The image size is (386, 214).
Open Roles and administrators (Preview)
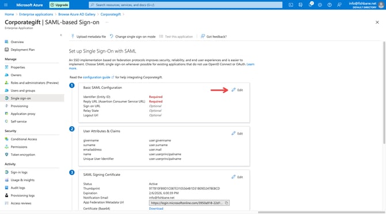coord(35,83)
